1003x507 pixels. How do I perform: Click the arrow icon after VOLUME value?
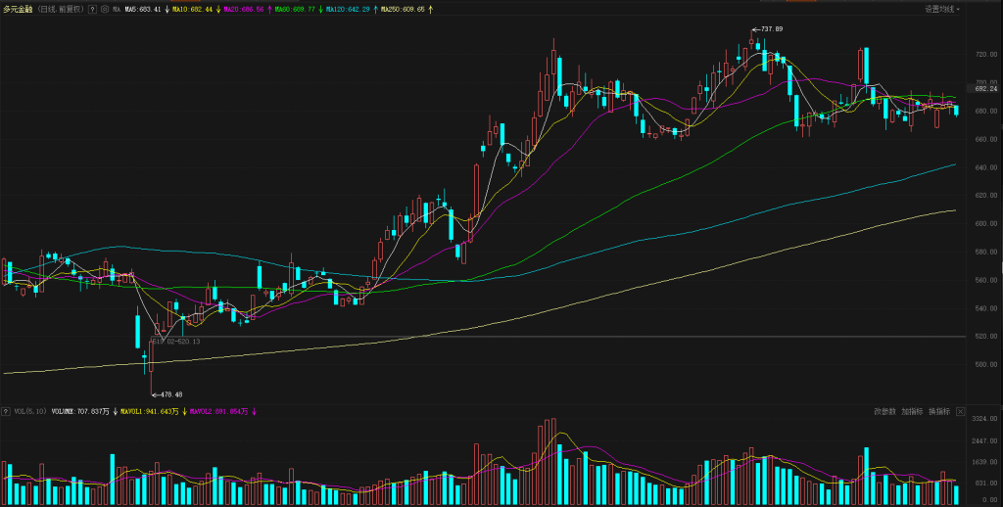[x=115, y=412]
